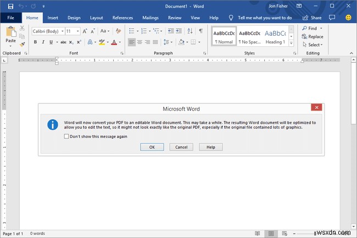
Task: Open the Change Case Aa dropdown
Action: coord(105,31)
